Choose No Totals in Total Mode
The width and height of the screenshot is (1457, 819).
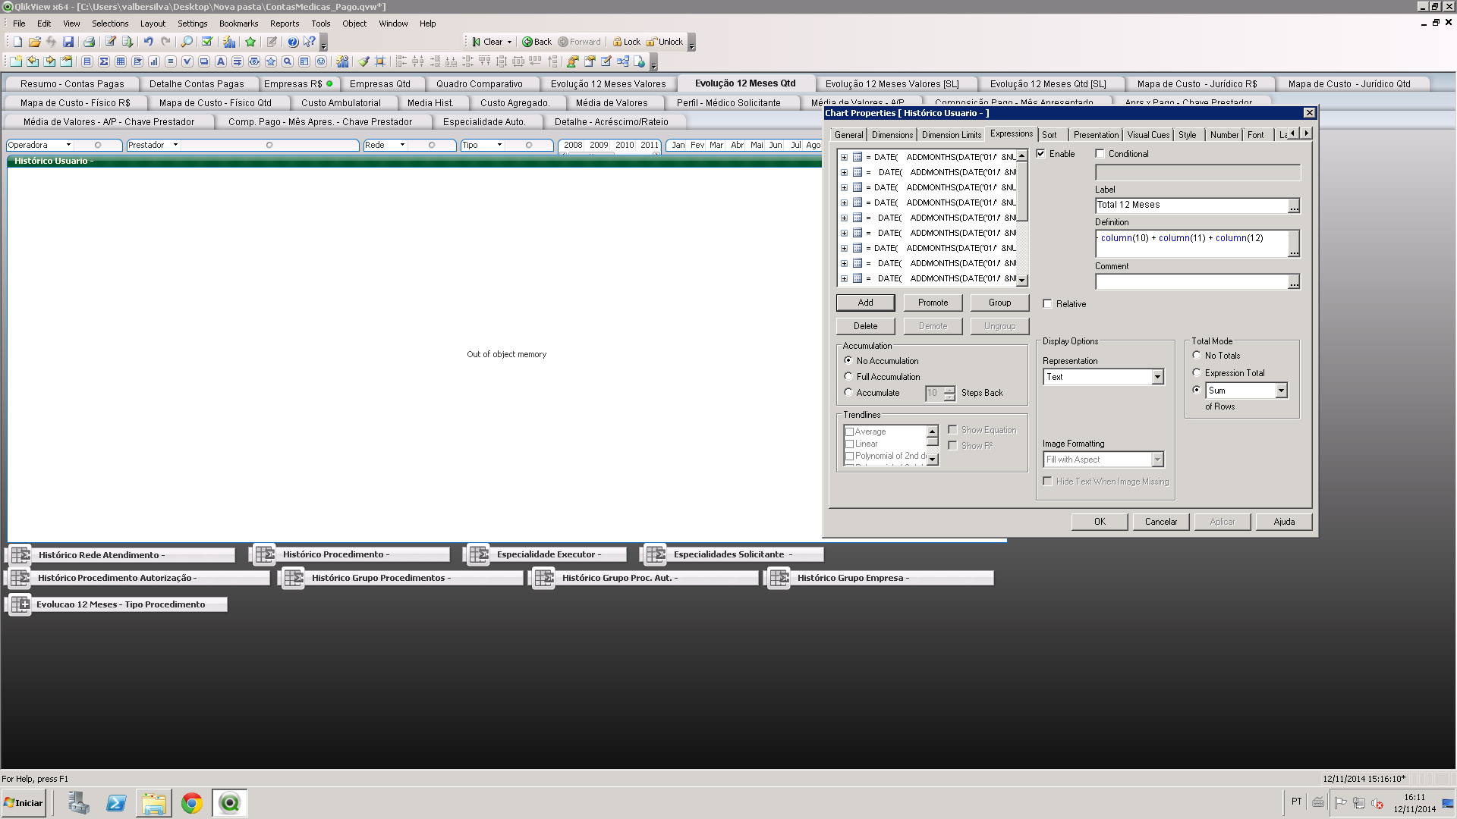coord(1197,356)
